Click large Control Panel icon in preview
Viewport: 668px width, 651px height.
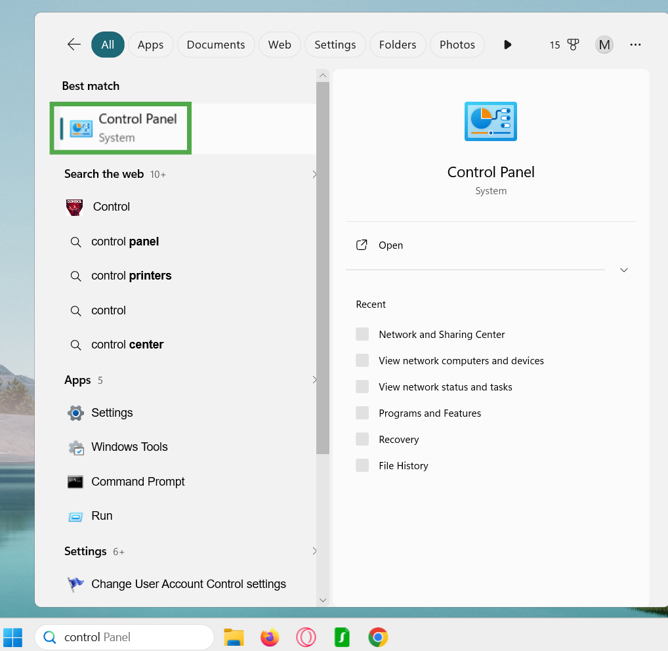(x=491, y=121)
